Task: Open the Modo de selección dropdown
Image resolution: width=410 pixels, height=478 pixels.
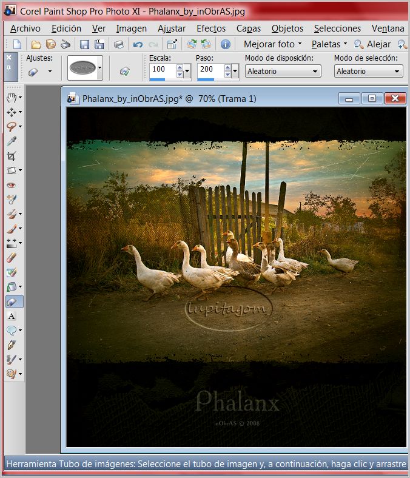Action: [397, 72]
